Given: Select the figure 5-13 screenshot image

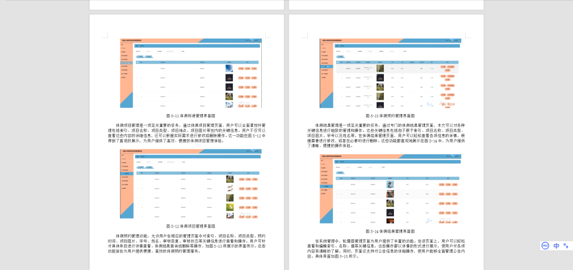Looking at the screenshot, I should click(x=390, y=73).
